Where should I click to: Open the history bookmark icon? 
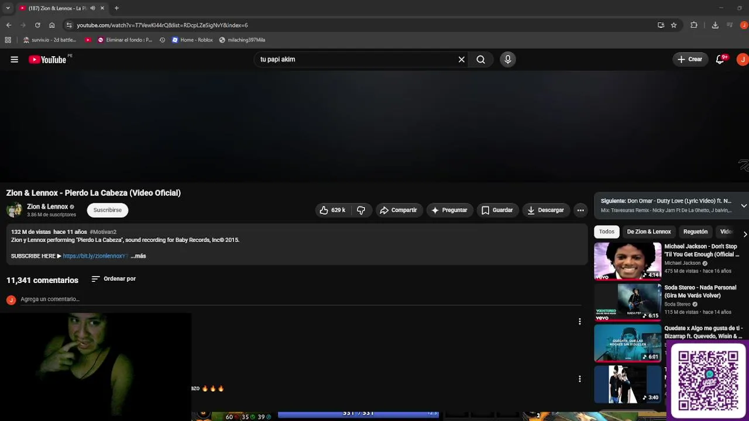click(162, 40)
